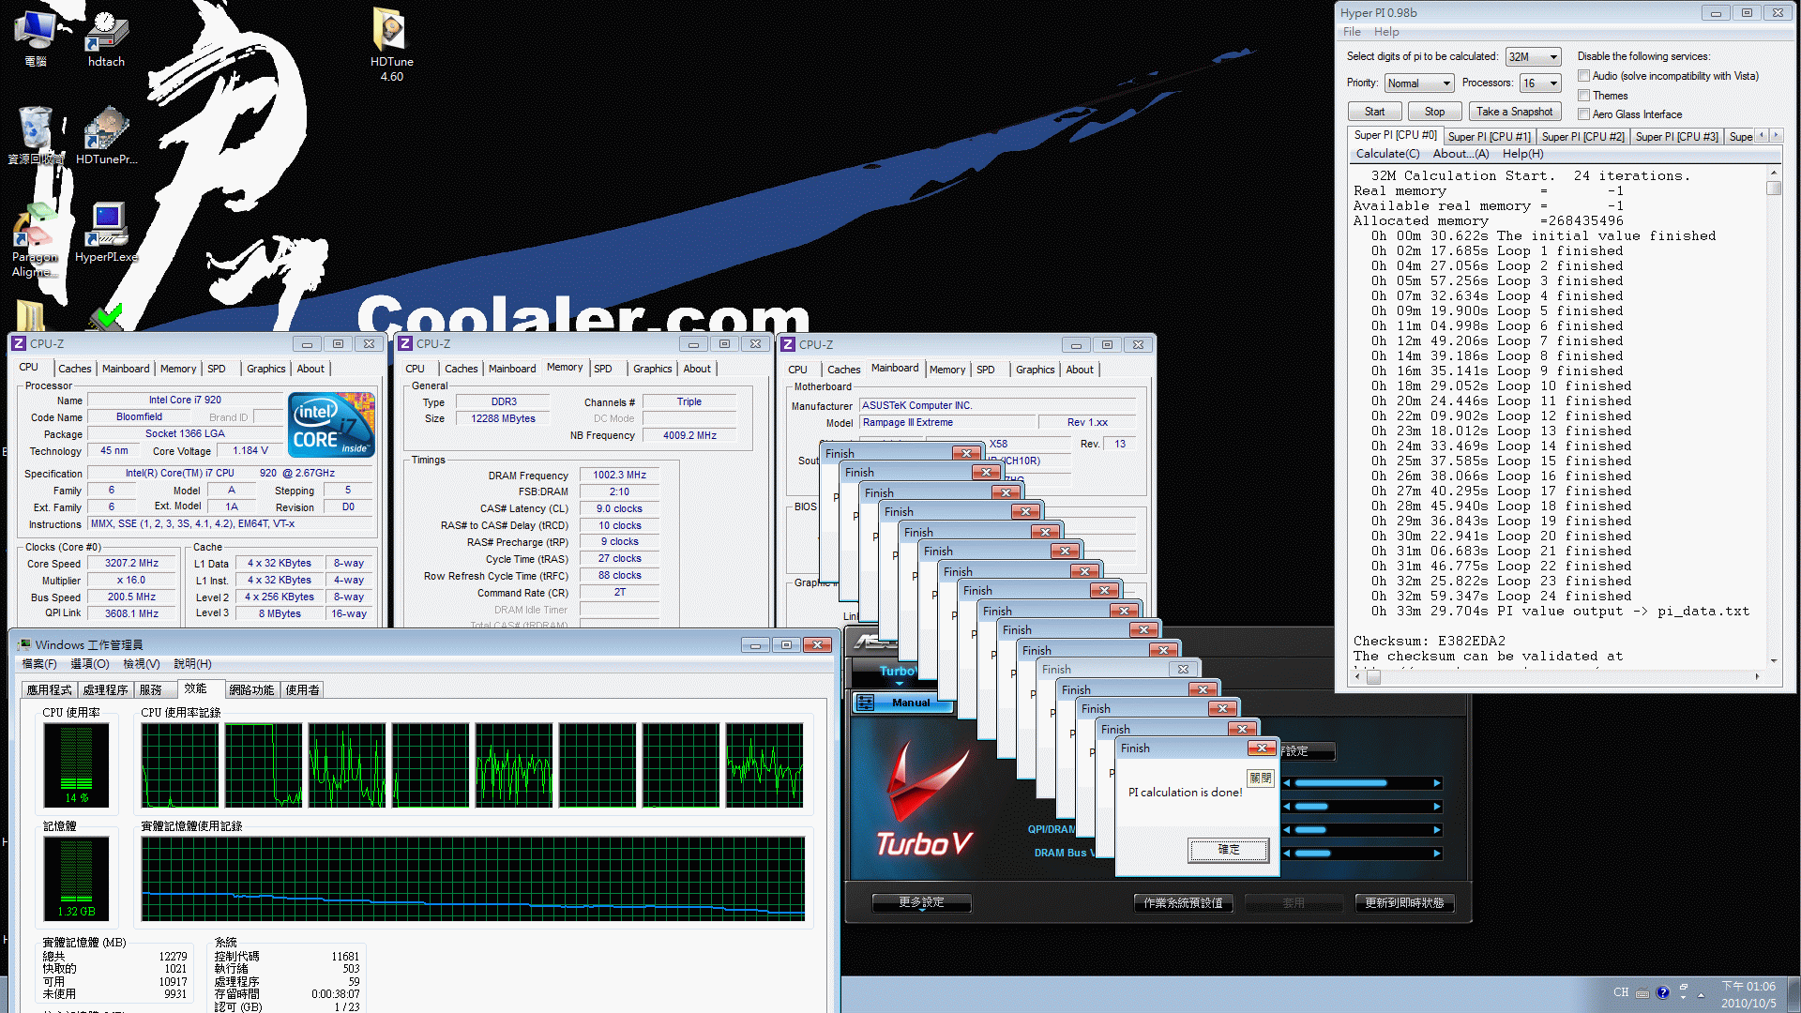Screen dimensions: 1801x1013
Task: Click right arrow of first TurboV slider
Action: point(1436,783)
